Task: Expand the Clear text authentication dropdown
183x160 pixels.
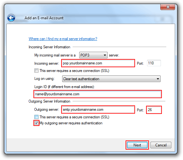Action: (x=111, y=79)
